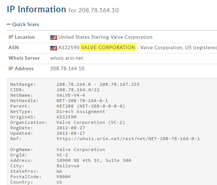Click the PostalCode 98004 value
The width and height of the screenshot is (217, 185).
64,177
